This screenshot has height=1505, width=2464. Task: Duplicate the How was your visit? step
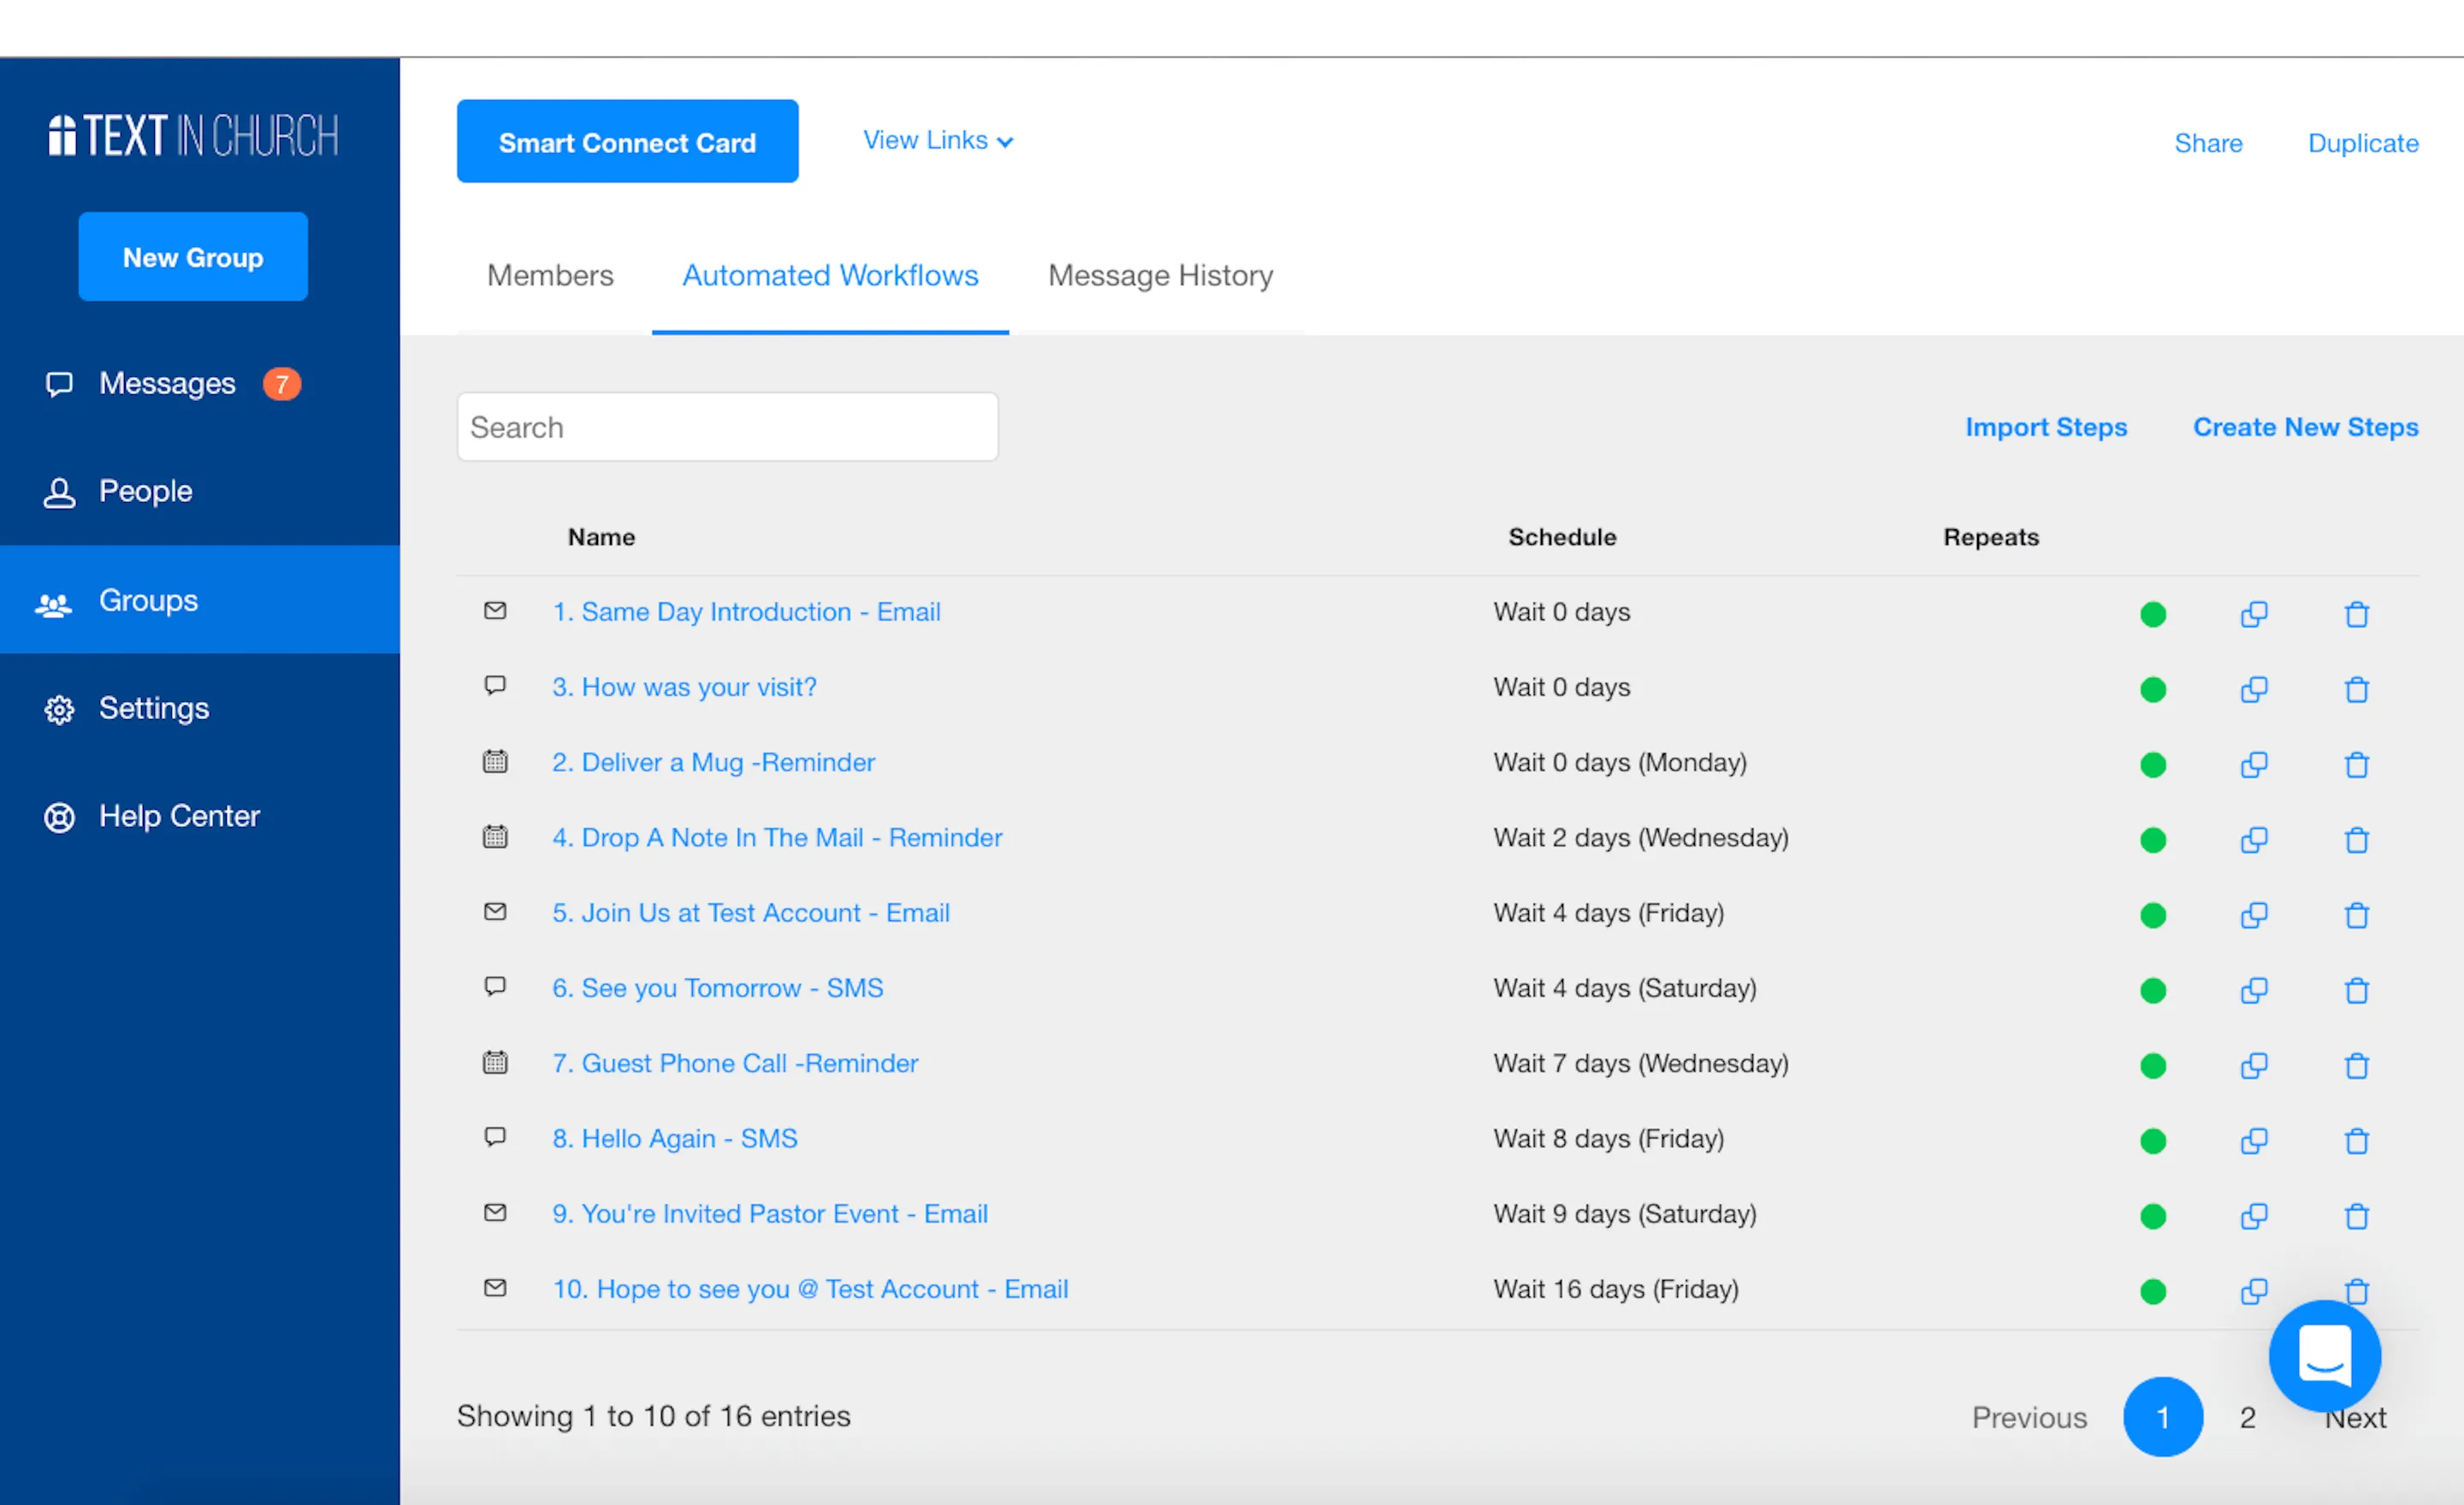pyautogui.click(x=2253, y=689)
